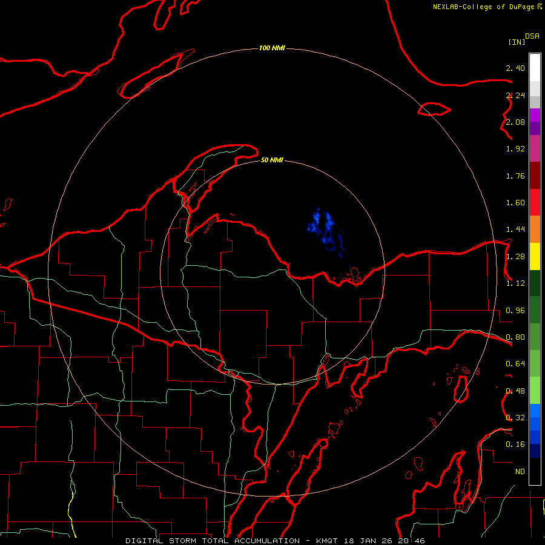Click the 100 NMI range ring label

(272, 48)
